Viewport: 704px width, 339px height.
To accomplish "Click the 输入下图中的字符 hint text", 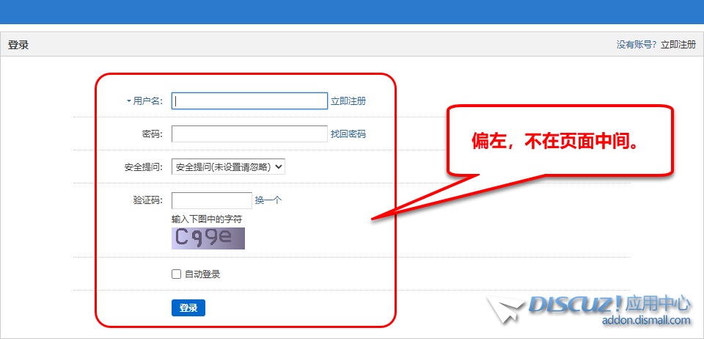I will [207, 219].
